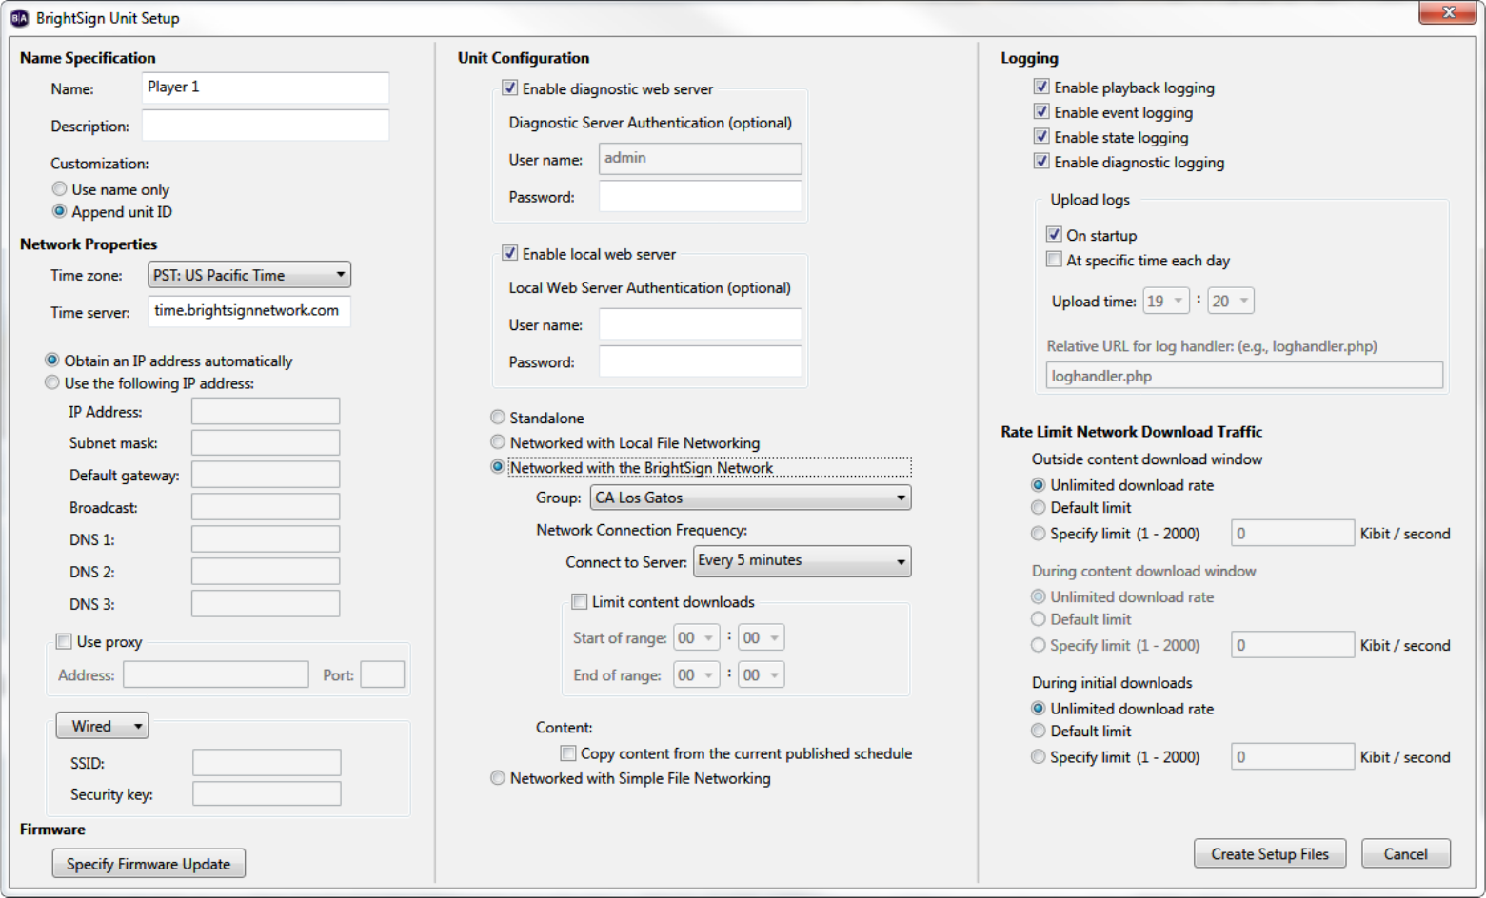Select Use name only radio option
Screen dimensions: 1486x898
60,189
